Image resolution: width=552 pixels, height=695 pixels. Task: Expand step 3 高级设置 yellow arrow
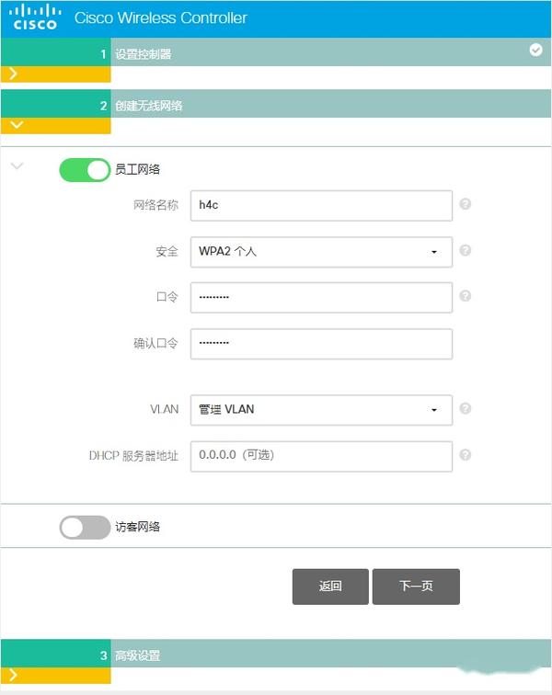(56, 676)
